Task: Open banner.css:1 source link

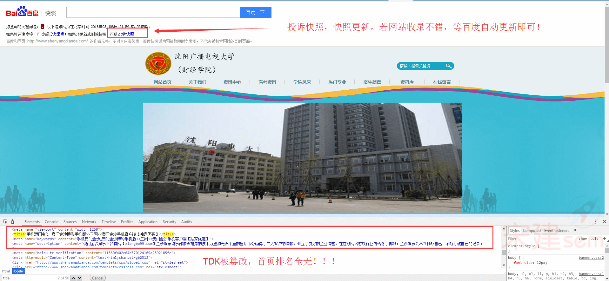Action: (591, 274)
